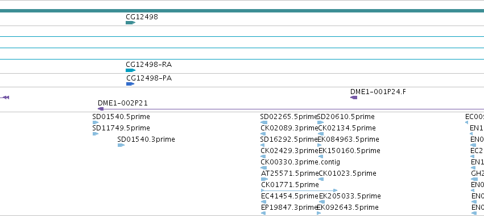Click the purple double-arrow at left edge
Image resolution: width=484 pixels, height=216 pixels.
[x=5, y=98]
